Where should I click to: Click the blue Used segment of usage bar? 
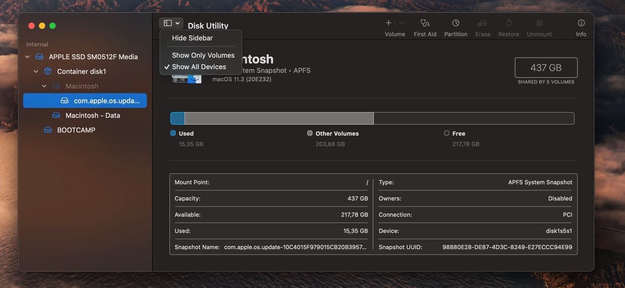point(178,118)
